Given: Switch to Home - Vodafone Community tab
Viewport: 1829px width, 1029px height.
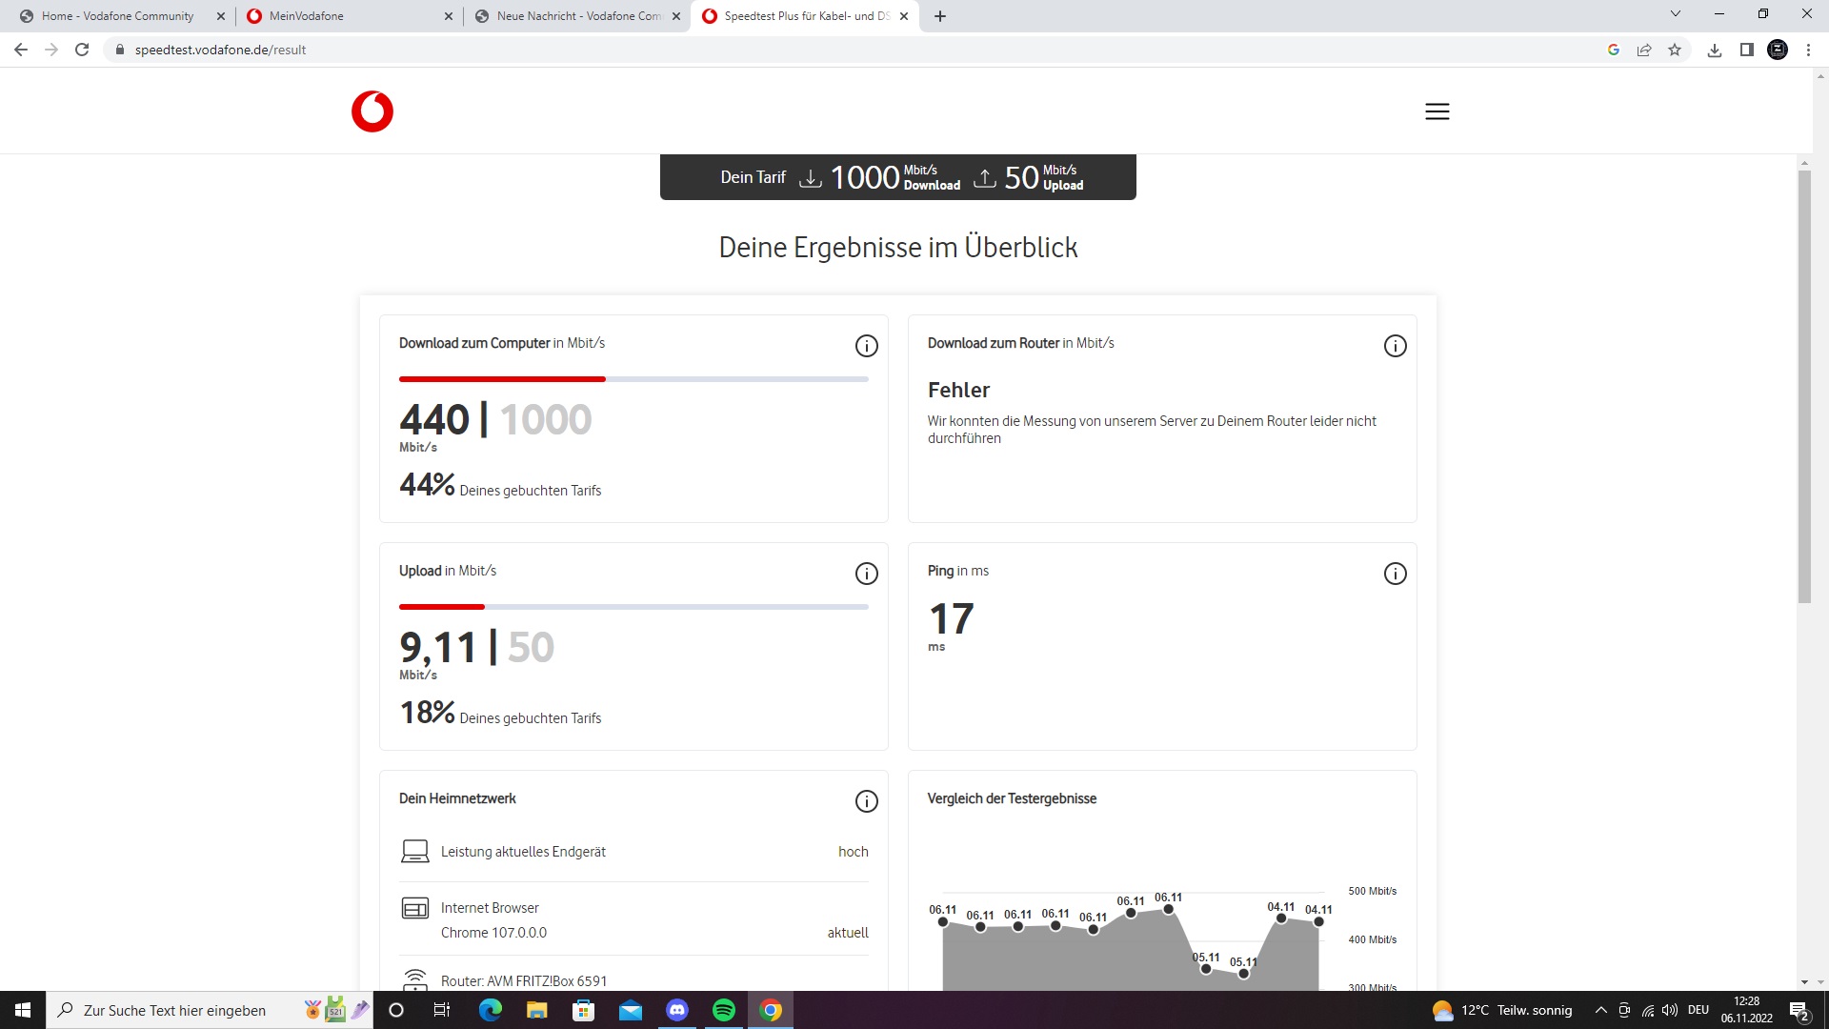Looking at the screenshot, I should pyautogui.click(x=117, y=16).
